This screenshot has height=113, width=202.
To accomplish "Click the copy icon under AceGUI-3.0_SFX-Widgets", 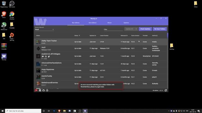I will coord(49,56).
